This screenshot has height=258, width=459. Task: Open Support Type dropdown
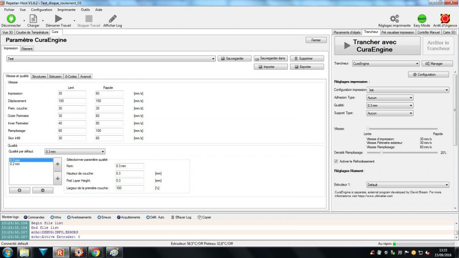[390, 113]
